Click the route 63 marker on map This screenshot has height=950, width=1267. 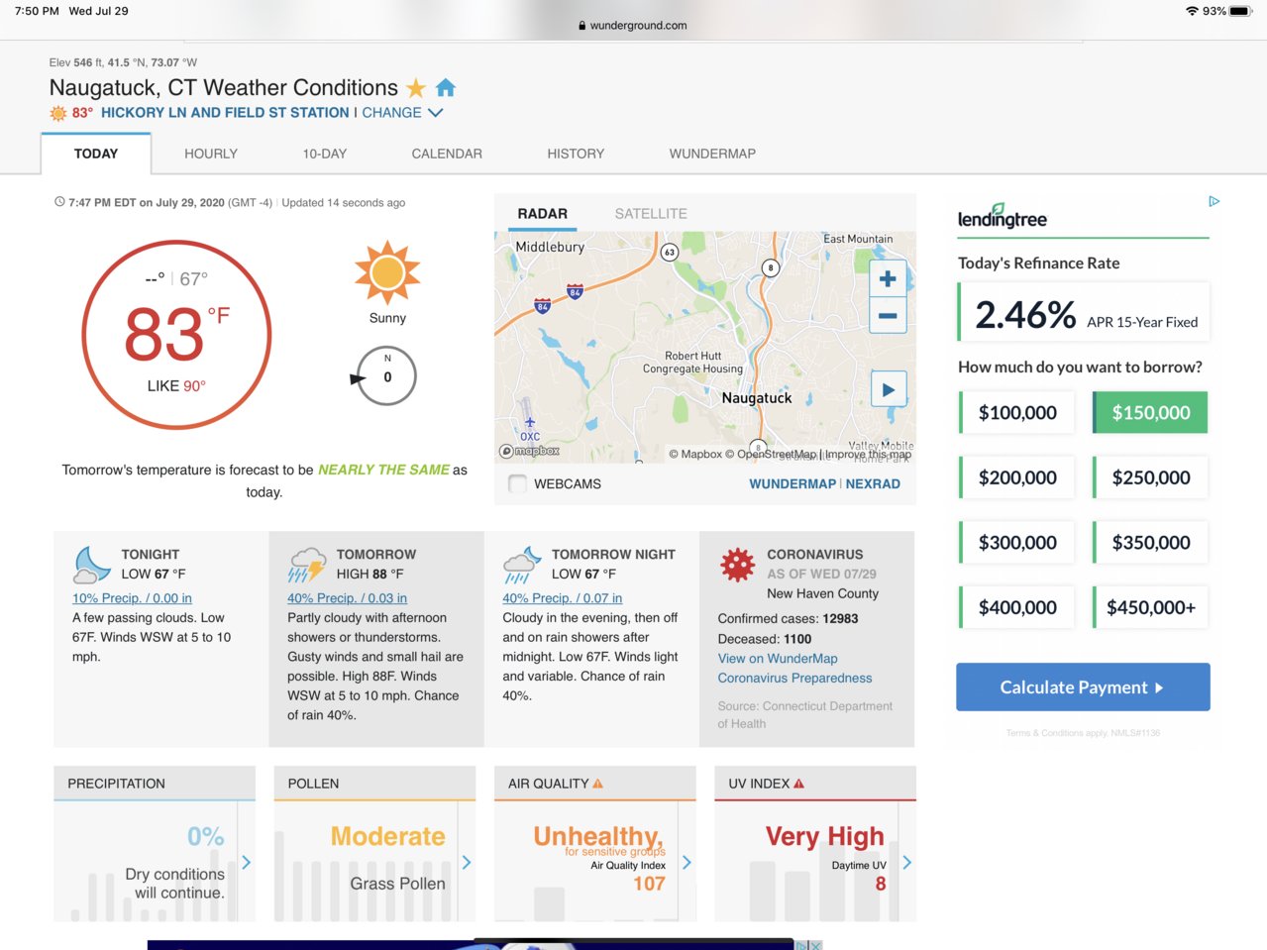coord(670,253)
